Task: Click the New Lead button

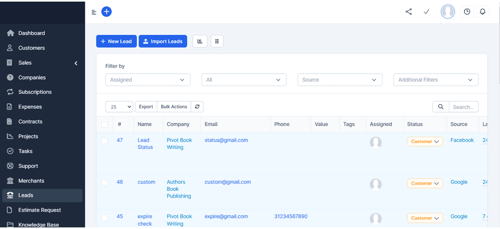Action: (x=116, y=41)
